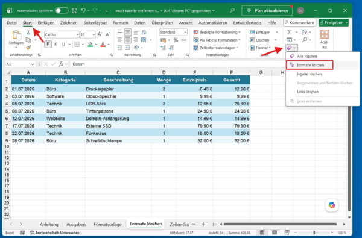Open the Format cells dropdown
The width and height of the screenshot is (362, 238).
(x=261, y=48)
